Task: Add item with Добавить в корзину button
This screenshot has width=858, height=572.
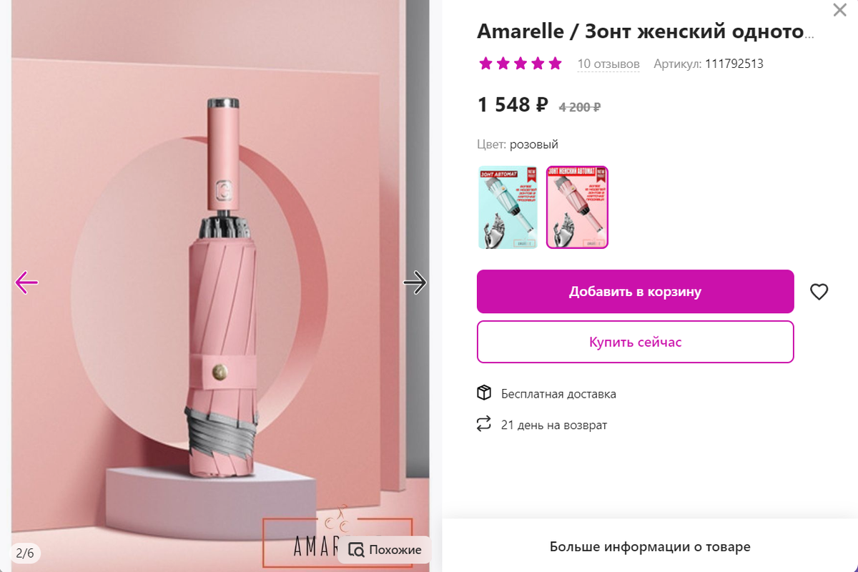Action: (x=635, y=292)
